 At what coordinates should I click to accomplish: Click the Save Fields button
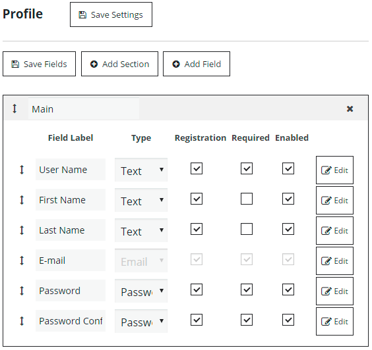coord(39,64)
